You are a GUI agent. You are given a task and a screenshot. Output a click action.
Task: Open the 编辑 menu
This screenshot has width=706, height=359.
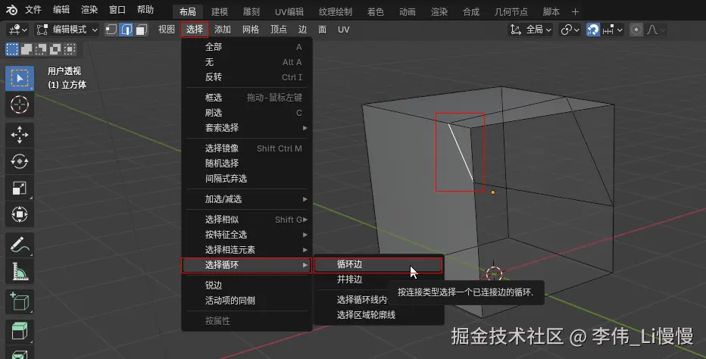pyautogui.click(x=61, y=9)
